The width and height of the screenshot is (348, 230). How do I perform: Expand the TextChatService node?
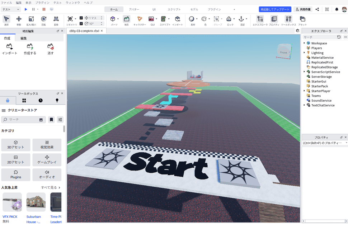pyautogui.click(x=304, y=105)
